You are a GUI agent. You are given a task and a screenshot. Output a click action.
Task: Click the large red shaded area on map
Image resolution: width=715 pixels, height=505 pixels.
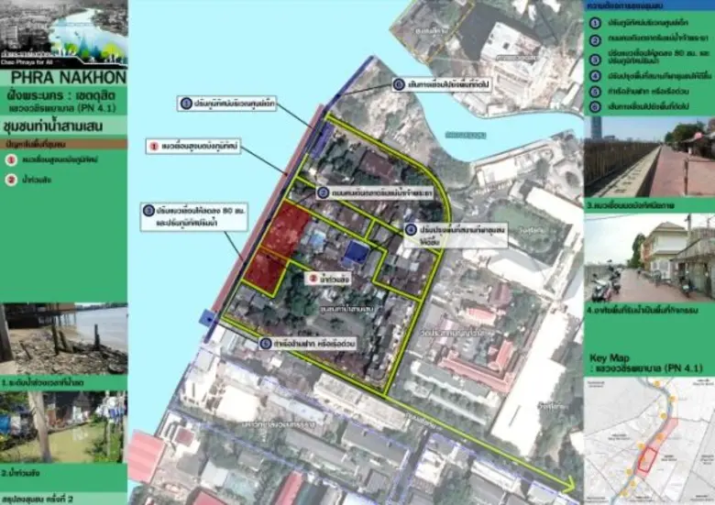tap(286, 229)
